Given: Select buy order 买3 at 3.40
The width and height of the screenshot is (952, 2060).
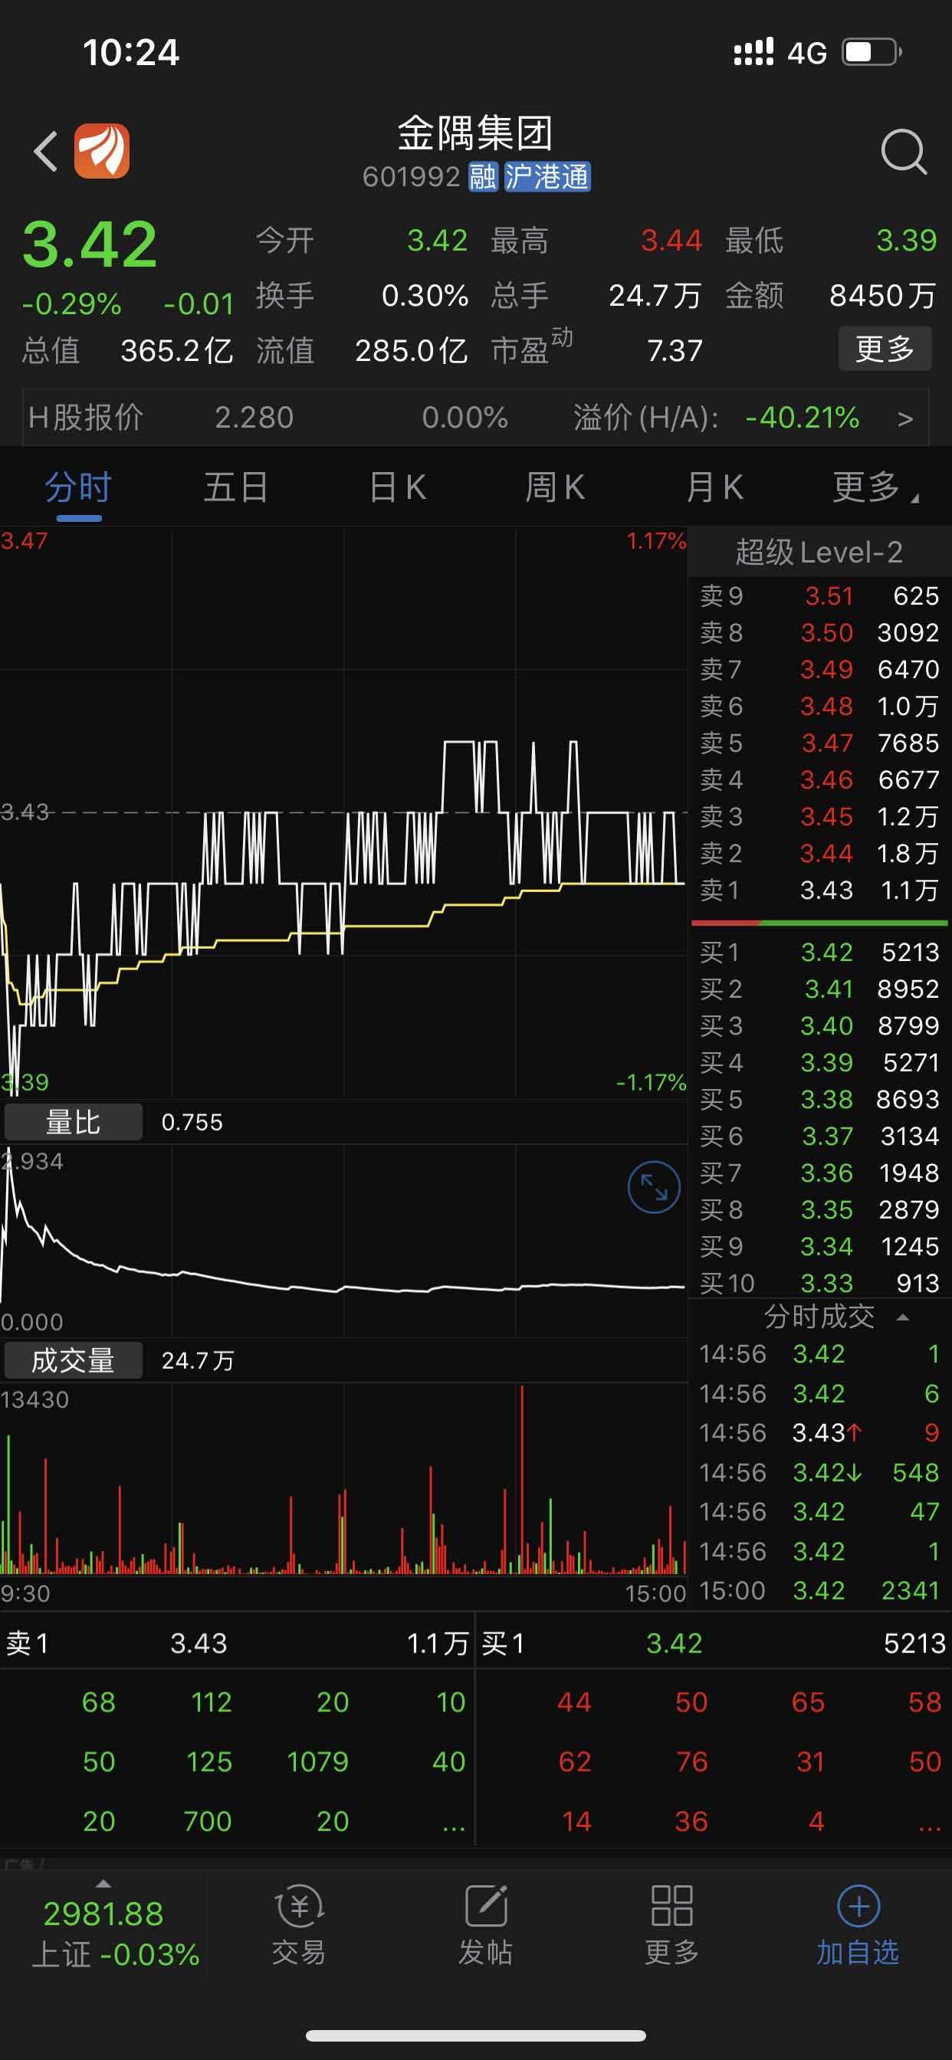Looking at the screenshot, I should [x=819, y=1026].
